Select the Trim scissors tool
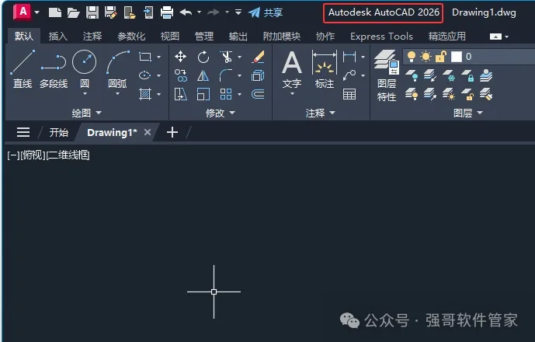Image resolution: width=535 pixels, height=342 pixels. [x=226, y=57]
